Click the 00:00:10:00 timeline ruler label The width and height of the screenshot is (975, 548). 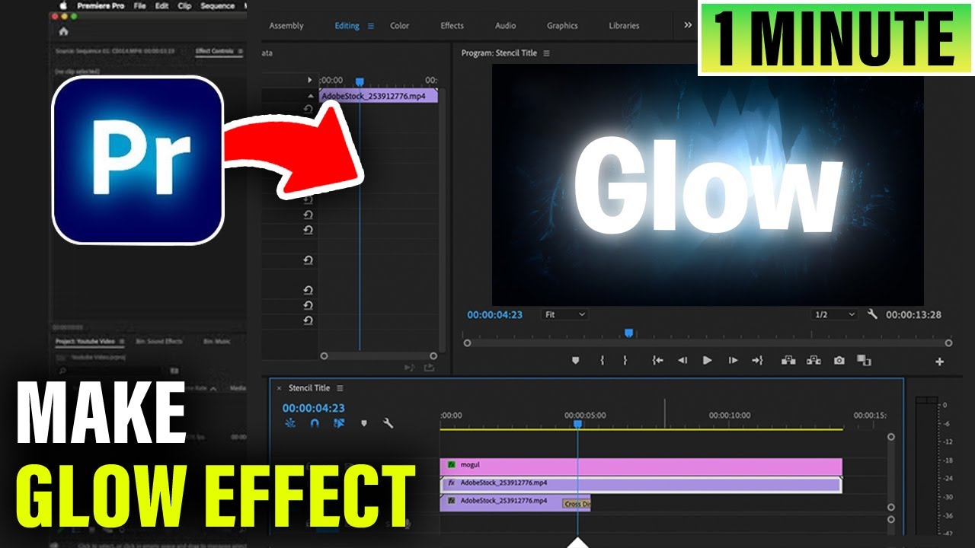[730, 416]
